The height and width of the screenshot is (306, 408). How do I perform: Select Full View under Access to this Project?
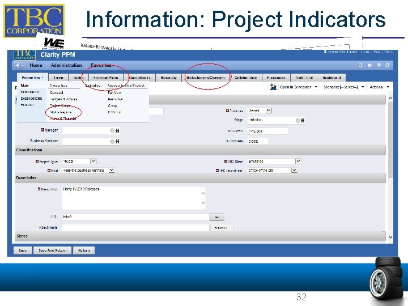pyautogui.click(x=114, y=92)
